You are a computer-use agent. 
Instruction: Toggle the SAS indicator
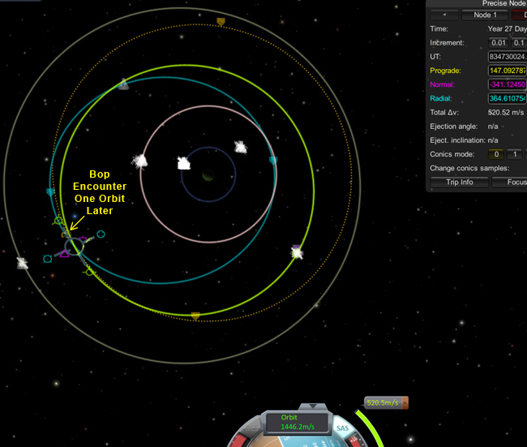(342, 428)
